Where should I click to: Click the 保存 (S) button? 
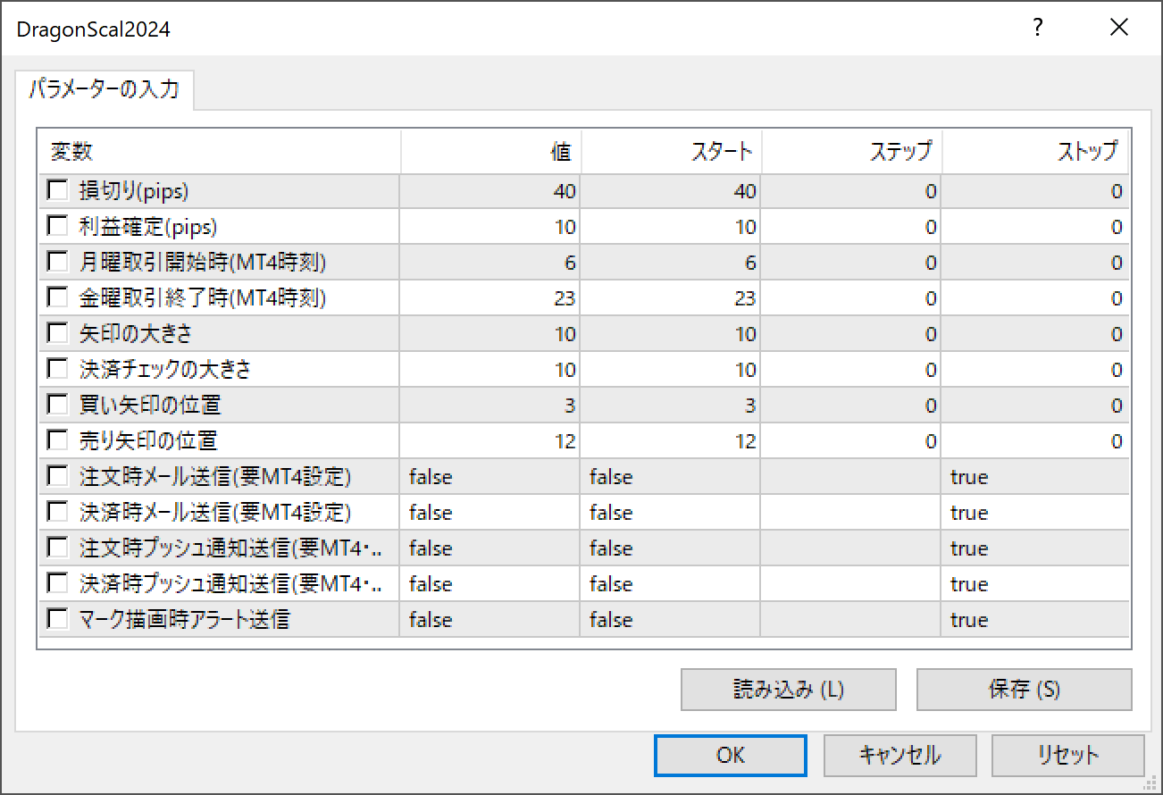click(x=1025, y=690)
